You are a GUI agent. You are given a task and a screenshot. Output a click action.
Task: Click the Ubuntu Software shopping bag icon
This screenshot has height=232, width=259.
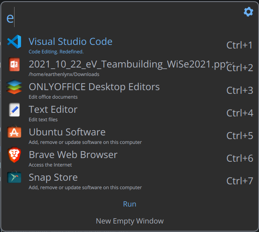click(14, 131)
